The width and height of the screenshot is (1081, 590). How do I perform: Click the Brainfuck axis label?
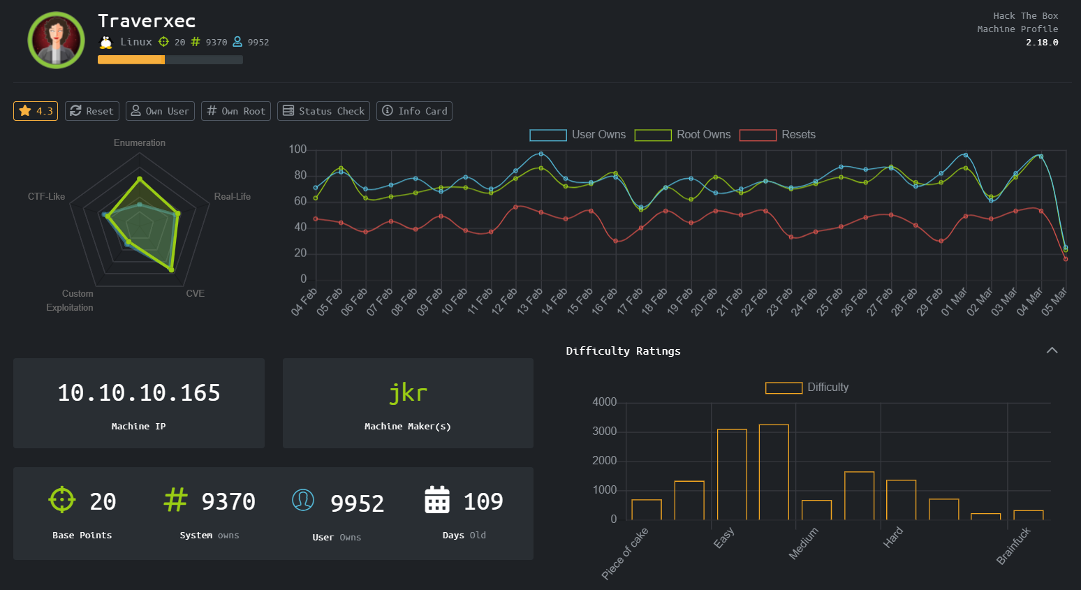1013,546
